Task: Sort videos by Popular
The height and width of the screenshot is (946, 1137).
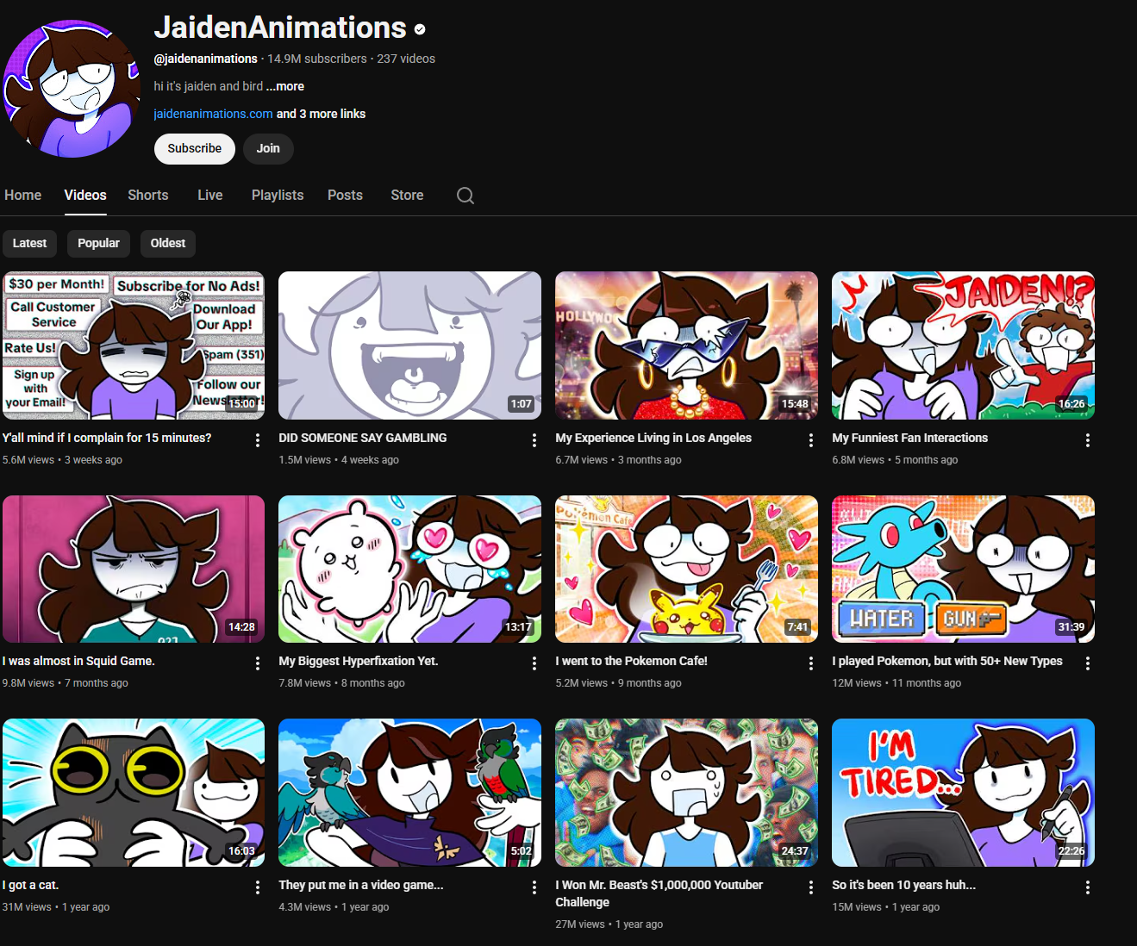Action: pos(98,244)
